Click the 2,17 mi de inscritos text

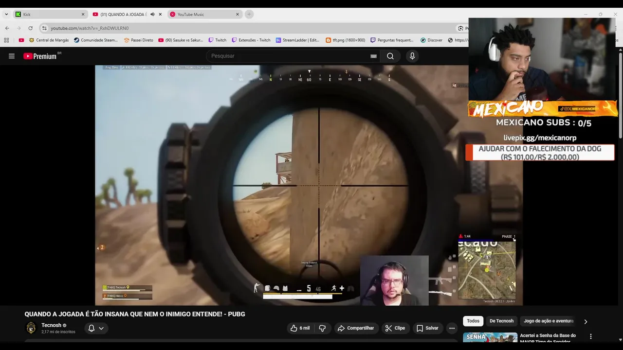[x=58, y=332]
